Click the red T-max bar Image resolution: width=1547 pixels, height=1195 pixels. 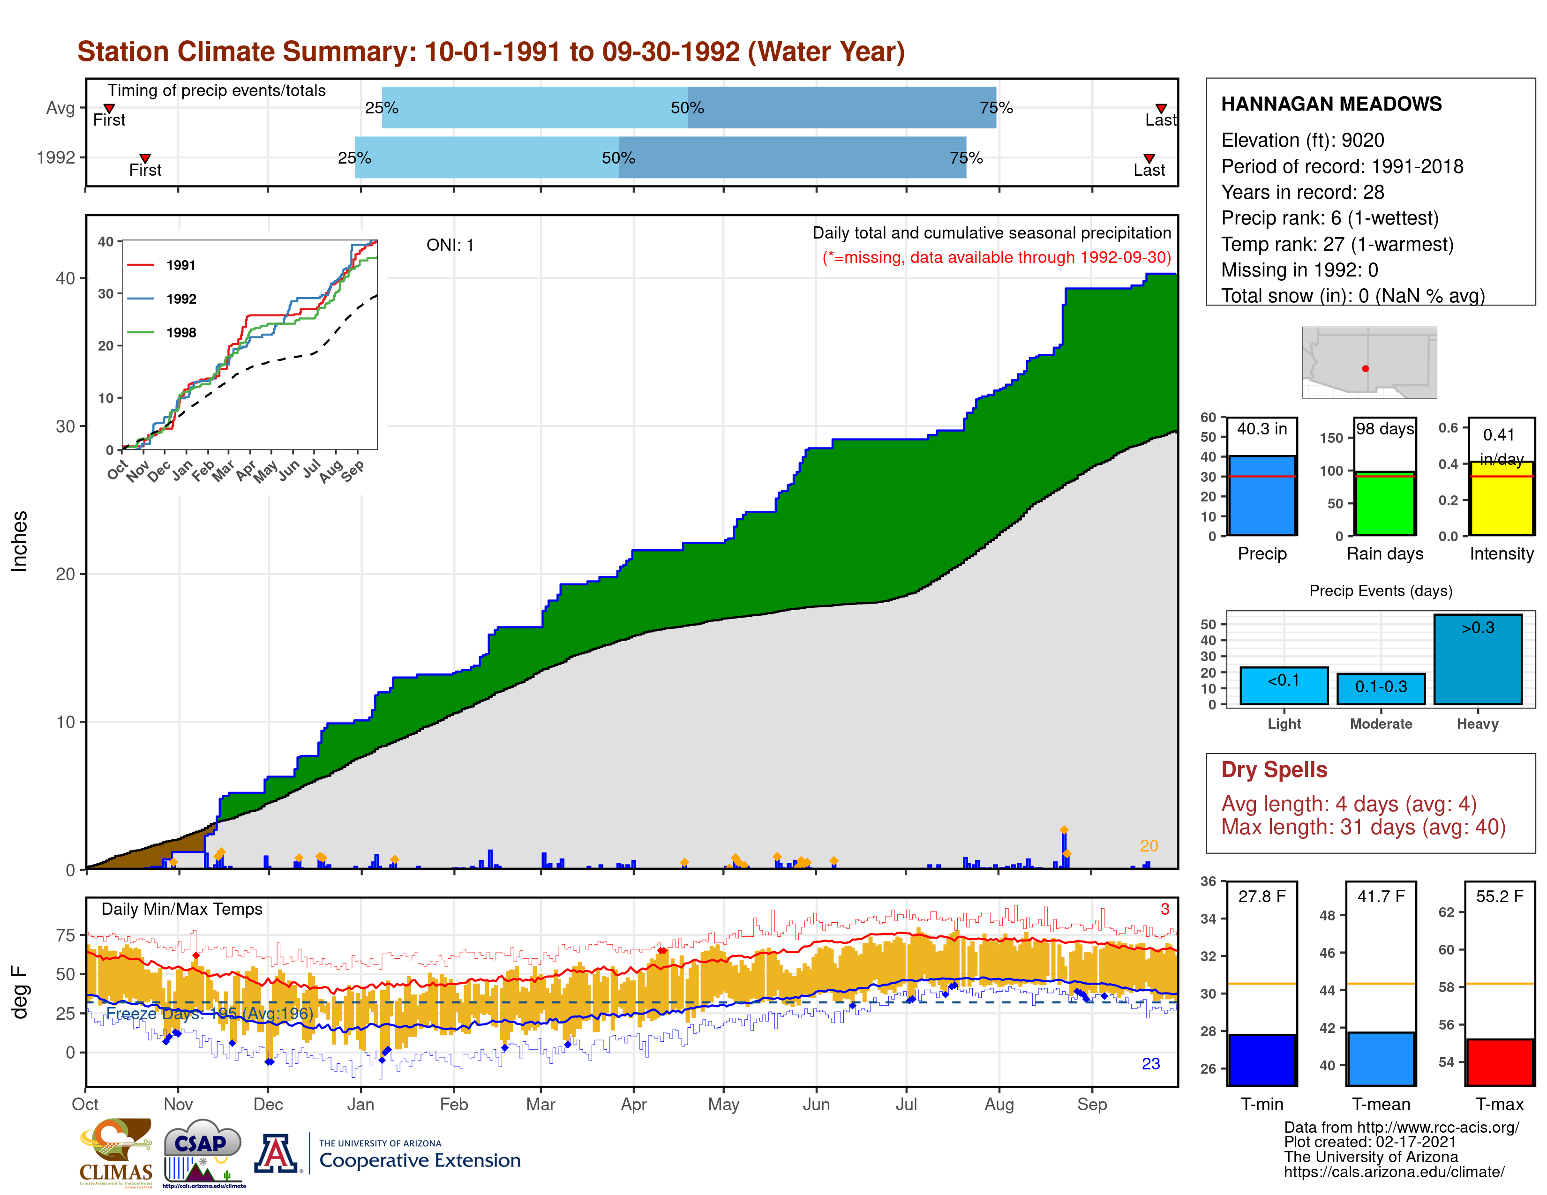[1500, 1062]
